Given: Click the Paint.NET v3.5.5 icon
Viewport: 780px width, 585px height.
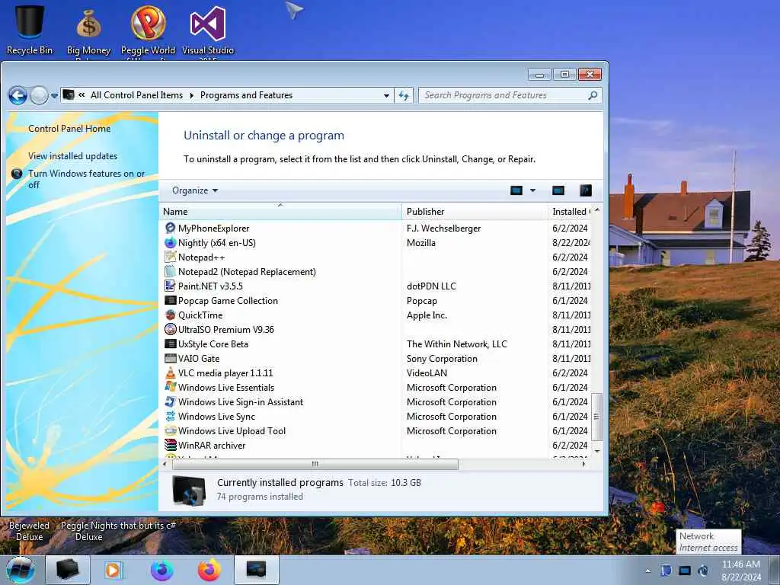Looking at the screenshot, I should [x=170, y=286].
